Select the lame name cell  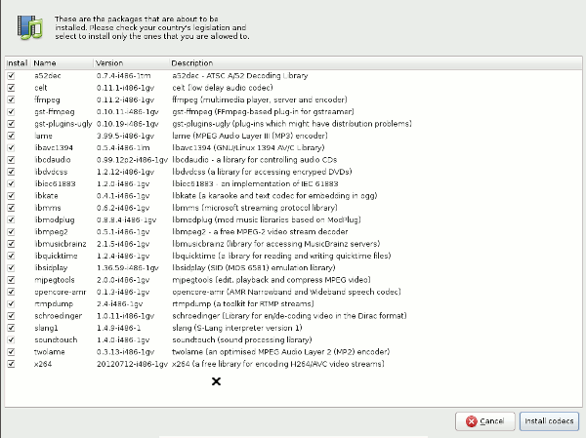click(43, 136)
